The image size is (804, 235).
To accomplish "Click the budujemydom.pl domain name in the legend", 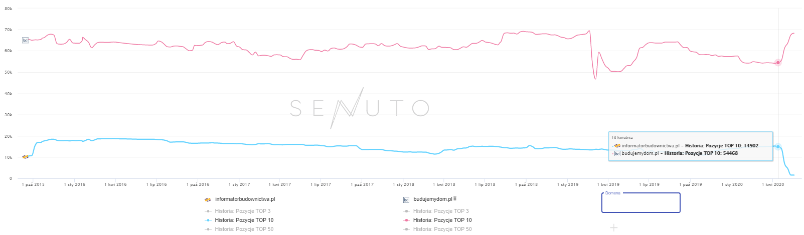I will point(432,199).
